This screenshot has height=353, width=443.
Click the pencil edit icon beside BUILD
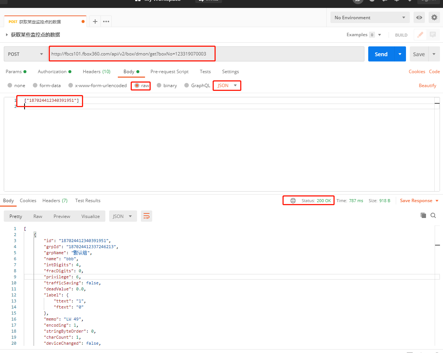pyautogui.click(x=420, y=35)
